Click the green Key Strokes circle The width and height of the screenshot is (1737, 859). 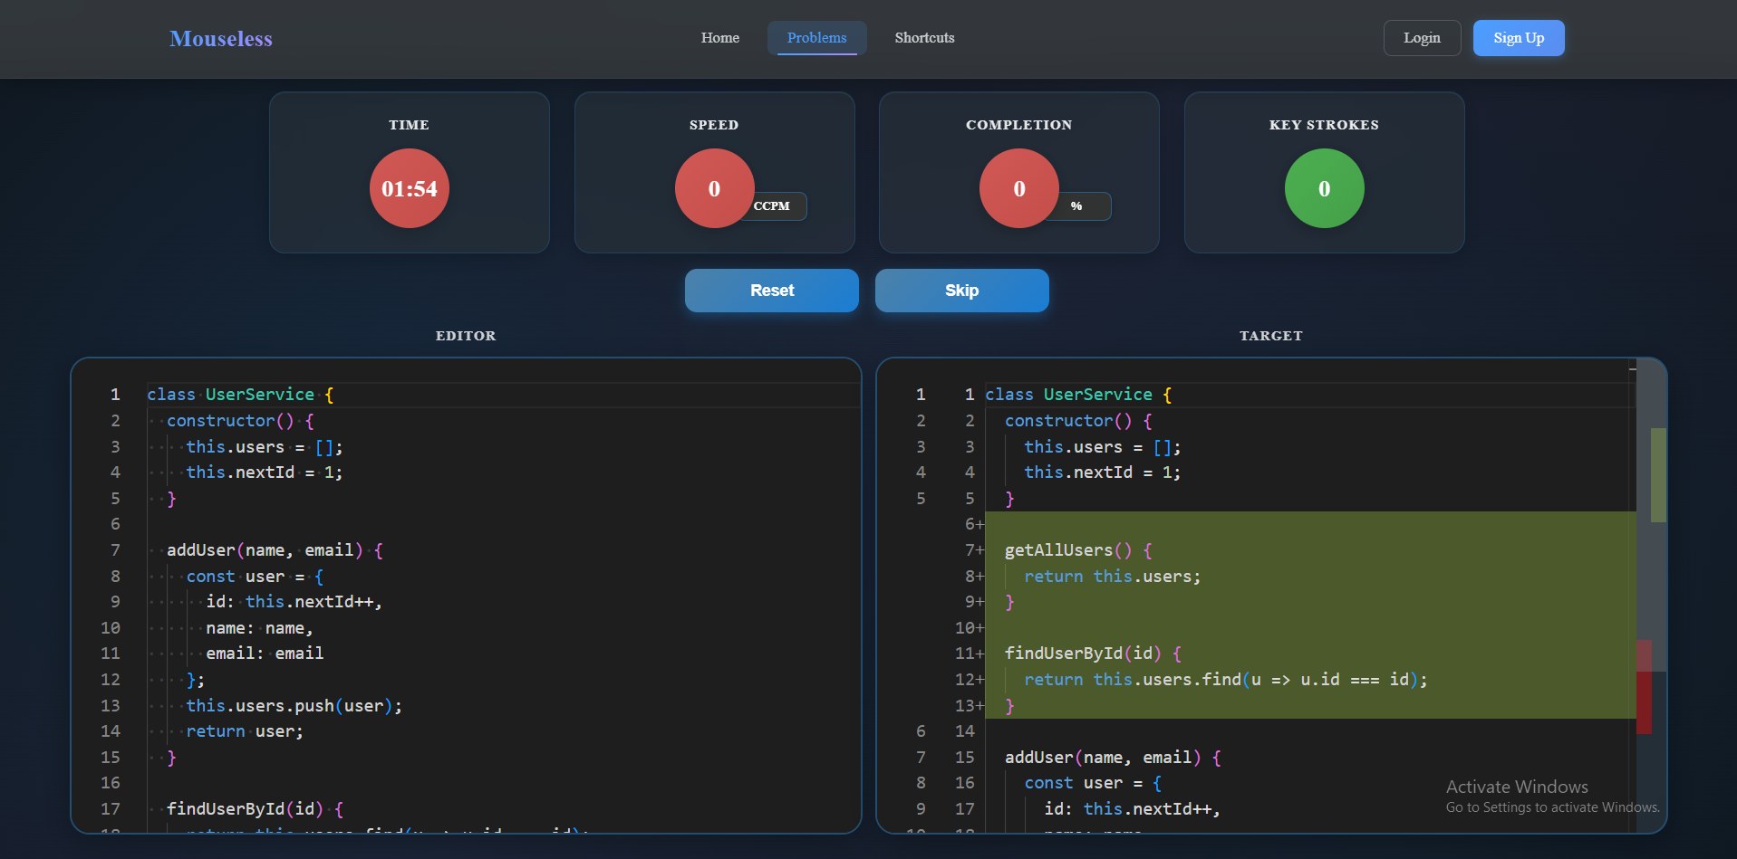[x=1324, y=188]
